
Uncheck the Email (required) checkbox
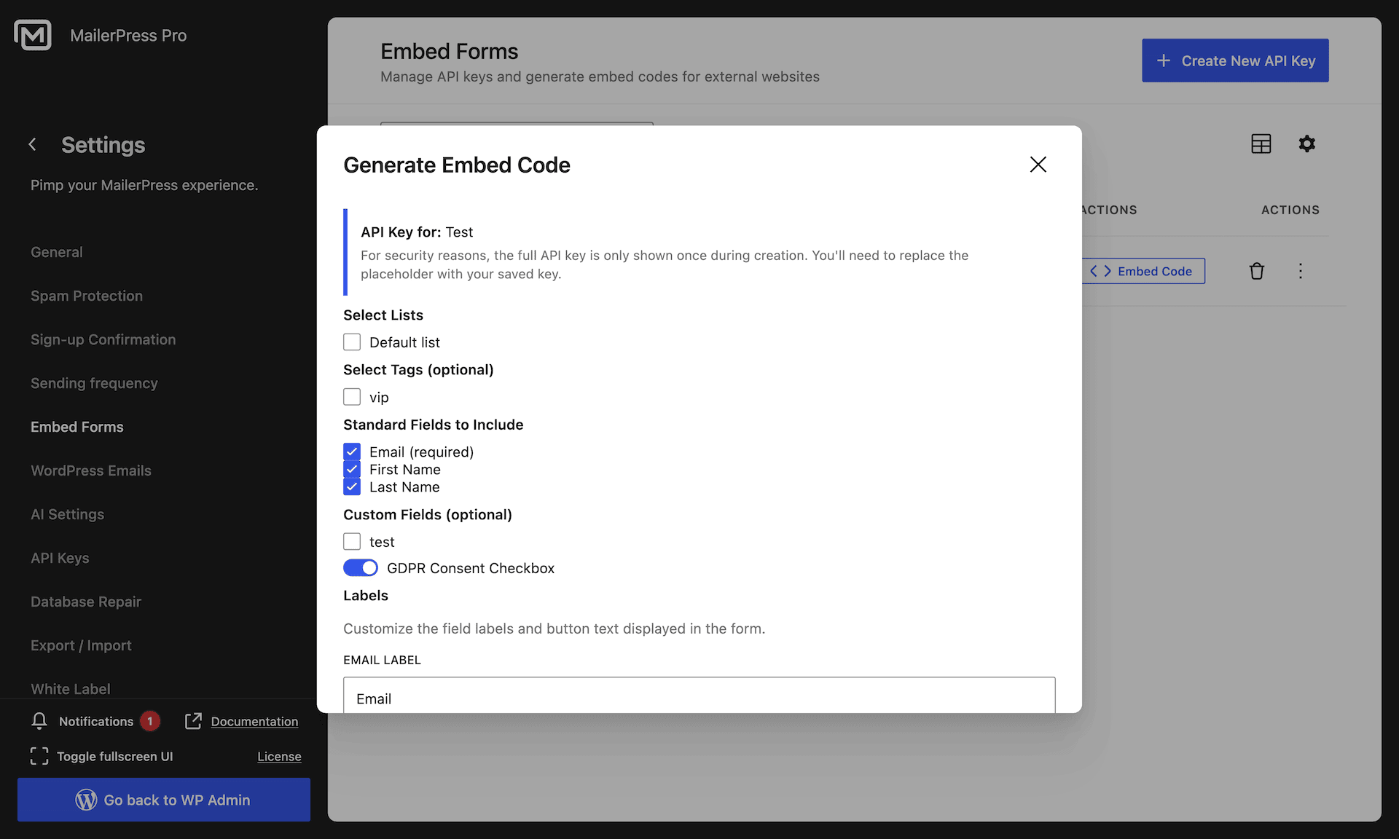[352, 452]
